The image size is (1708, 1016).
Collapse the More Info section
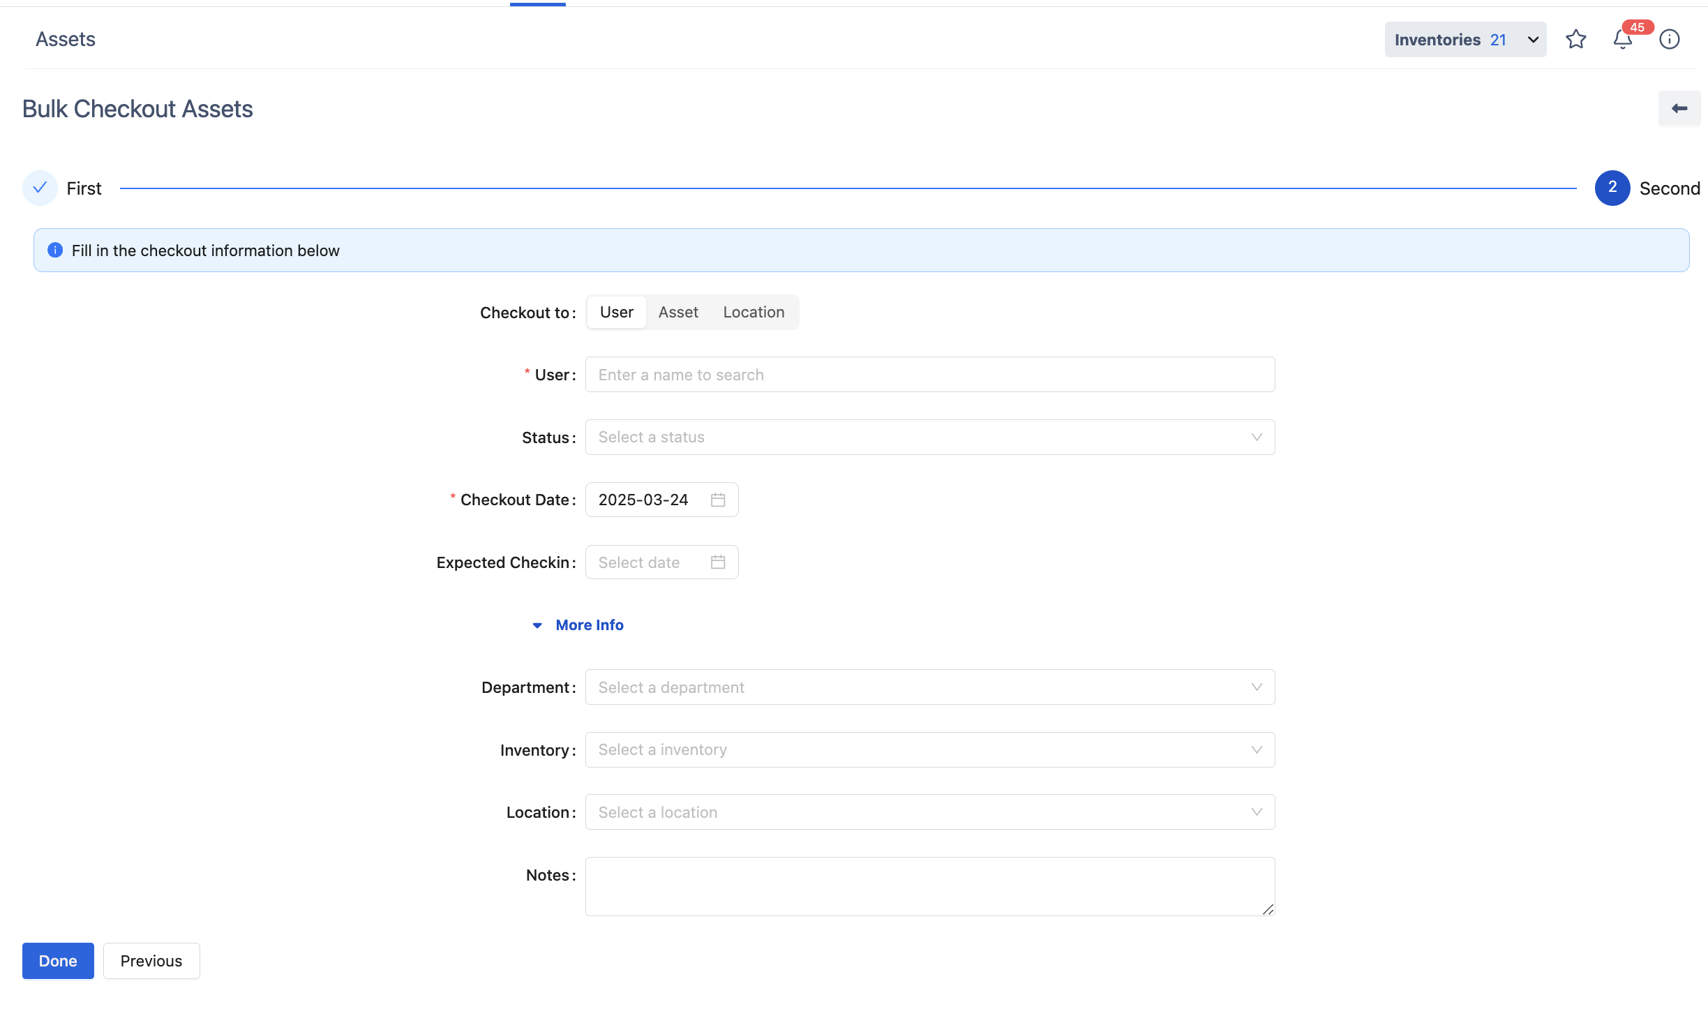[x=578, y=625]
